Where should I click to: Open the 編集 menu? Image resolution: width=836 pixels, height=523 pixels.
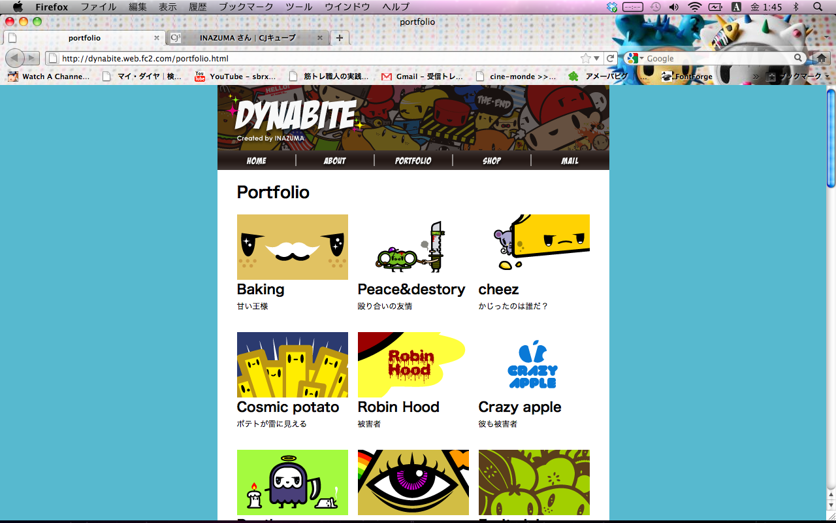pyautogui.click(x=138, y=7)
